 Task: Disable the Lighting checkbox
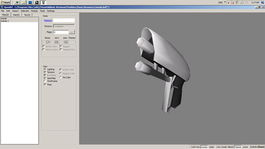tap(45, 69)
